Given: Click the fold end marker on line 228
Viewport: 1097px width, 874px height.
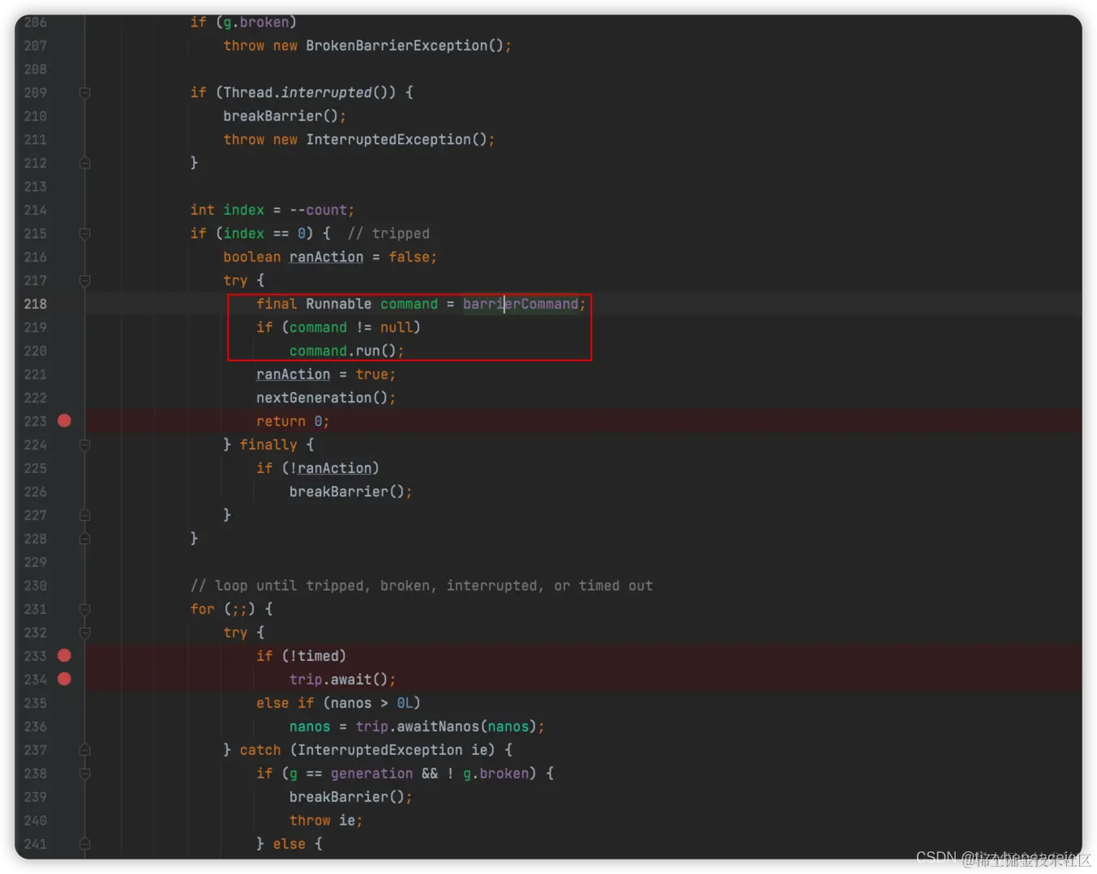Looking at the screenshot, I should pos(84,539).
